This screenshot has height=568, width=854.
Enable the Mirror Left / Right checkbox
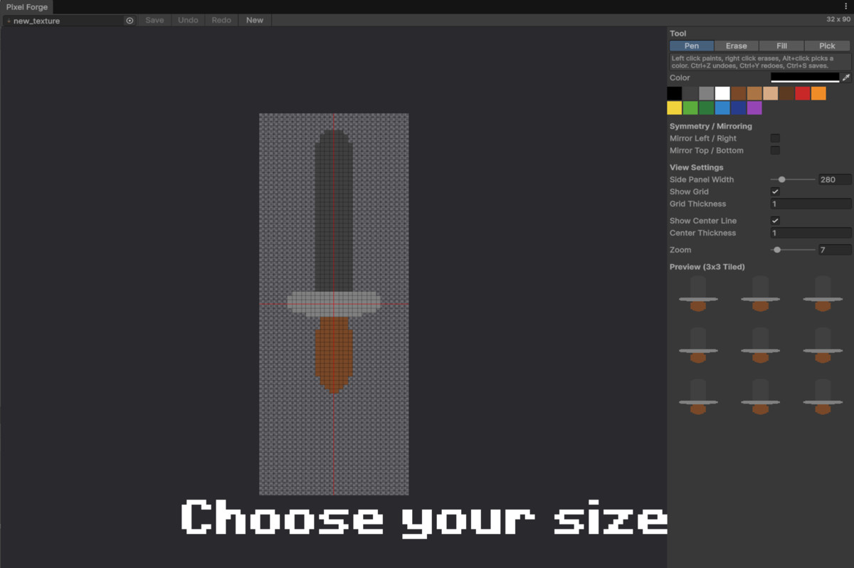pyautogui.click(x=775, y=138)
